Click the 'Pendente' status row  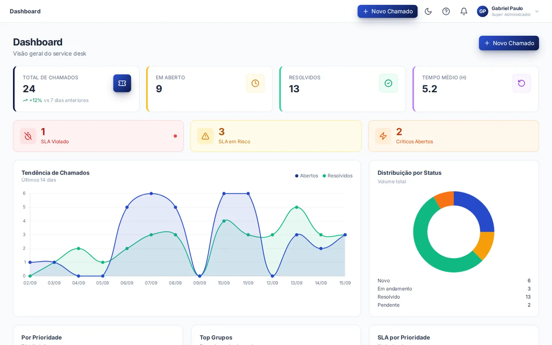454,305
